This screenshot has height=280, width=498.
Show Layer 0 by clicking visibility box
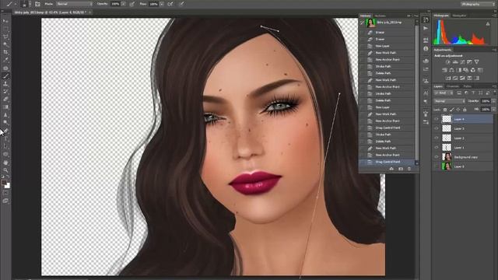point(437,166)
